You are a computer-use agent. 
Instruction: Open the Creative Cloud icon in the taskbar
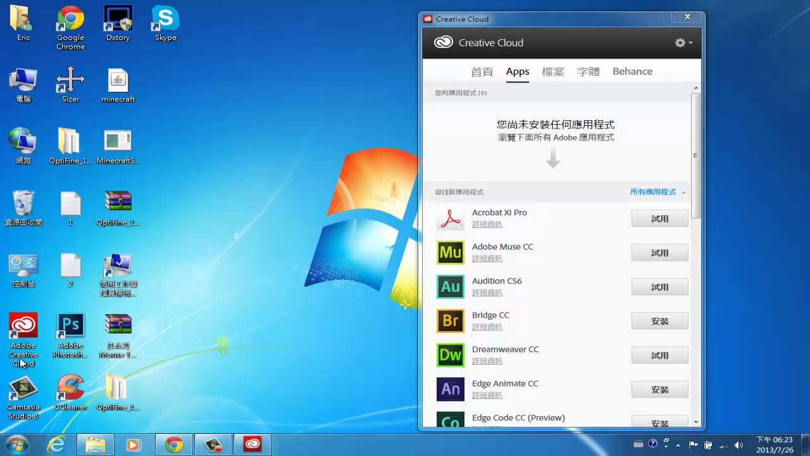click(252, 444)
